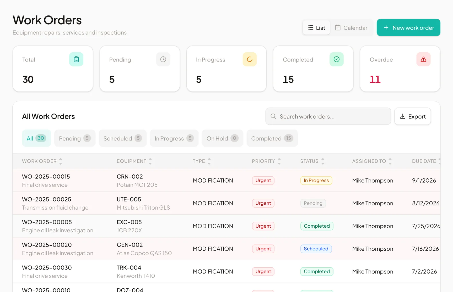Sort by Priority column arrows
The height and width of the screenshot is (292, 453).
pos(279,161)
